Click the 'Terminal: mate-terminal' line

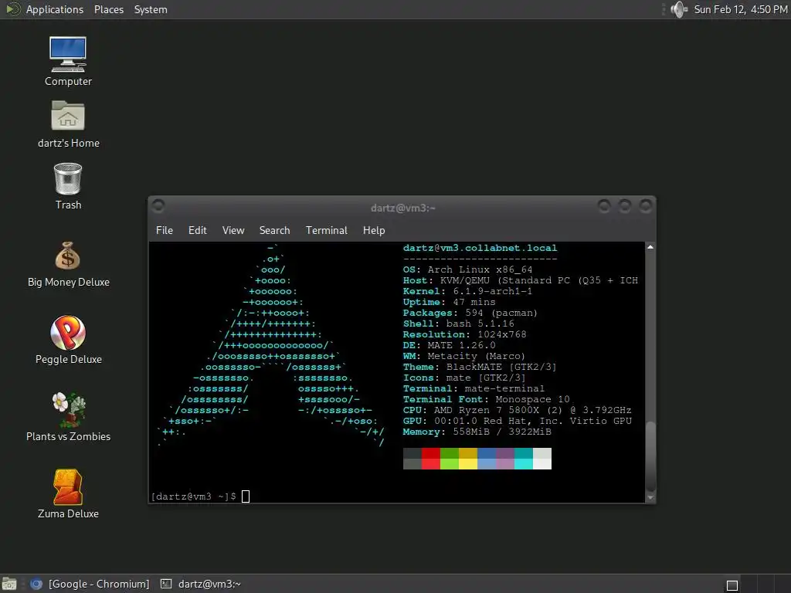click(474, 389)
